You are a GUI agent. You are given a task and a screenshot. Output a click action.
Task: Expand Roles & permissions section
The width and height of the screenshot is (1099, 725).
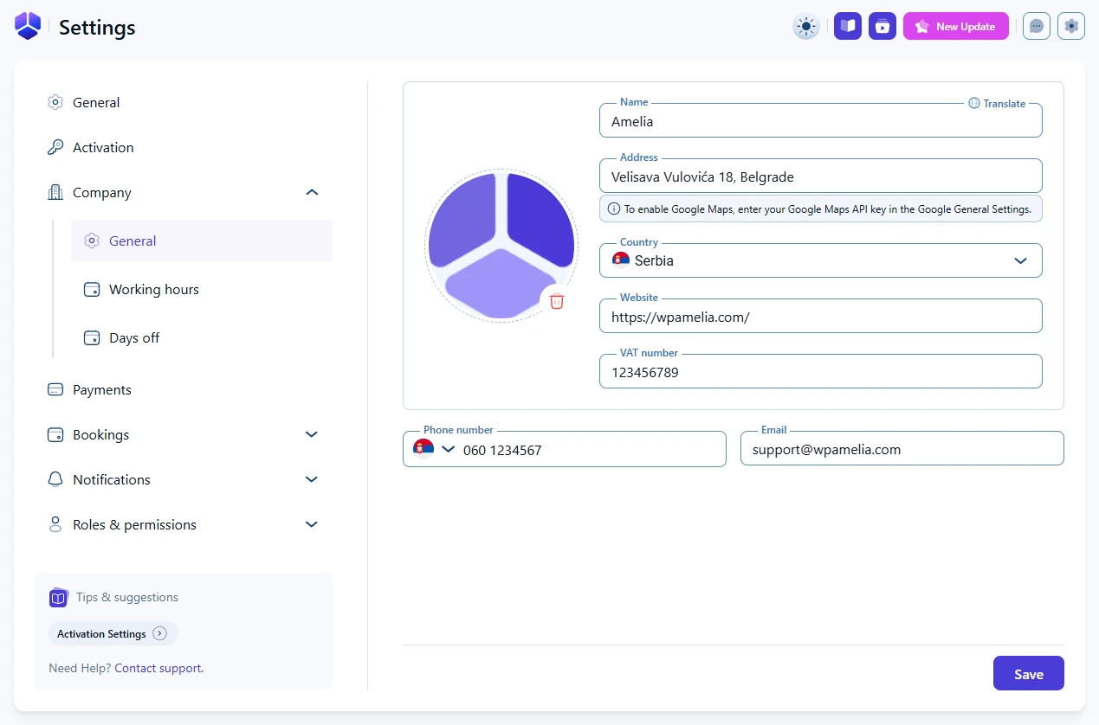click(x=312, y=524)
